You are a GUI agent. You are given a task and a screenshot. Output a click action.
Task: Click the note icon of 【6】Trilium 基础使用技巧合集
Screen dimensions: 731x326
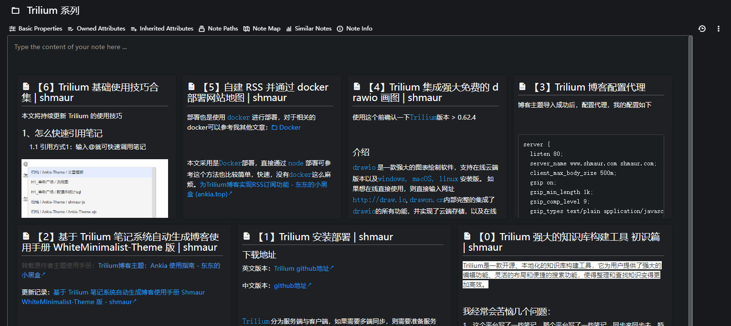(26, 87)
